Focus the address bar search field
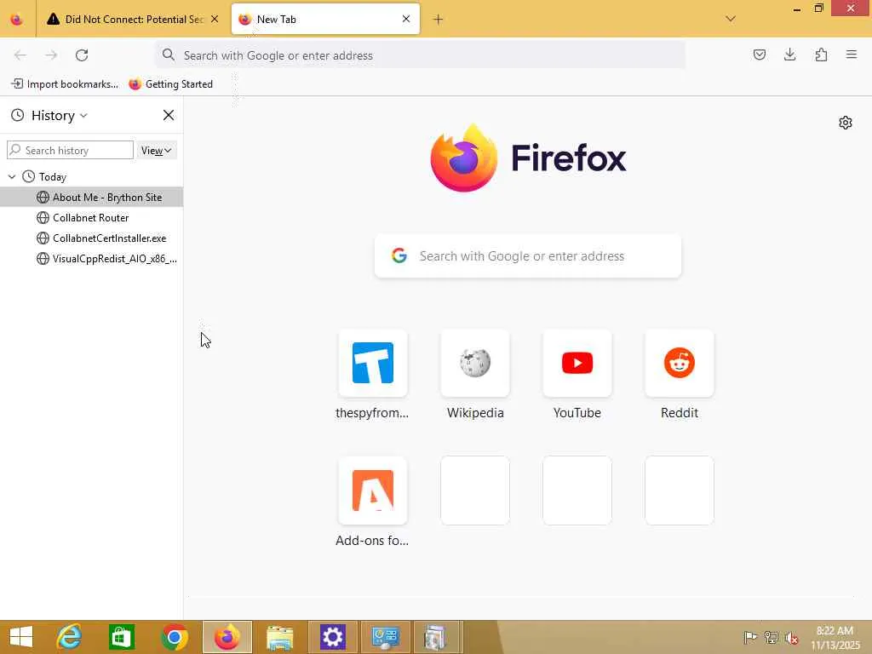This screenshot has width=872, height=654. pyautogui.click(x=420, y=55)
